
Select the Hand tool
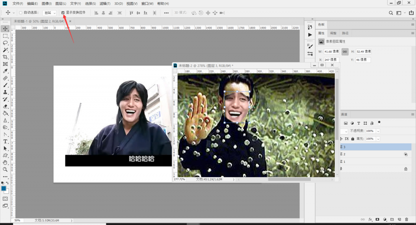[5, 162]
